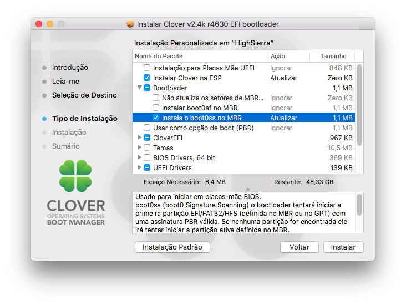Uncheck Instalar Clover na ESP
Screen dimensions: 406x305
[x=147, y=78]
